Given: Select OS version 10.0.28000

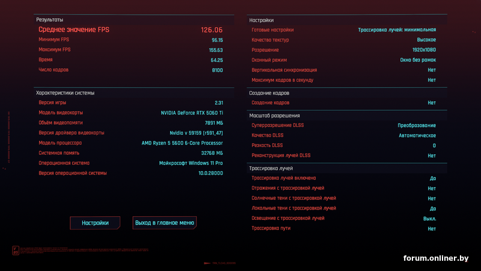Looking at the screenshot, I should (x=211, y=173).
